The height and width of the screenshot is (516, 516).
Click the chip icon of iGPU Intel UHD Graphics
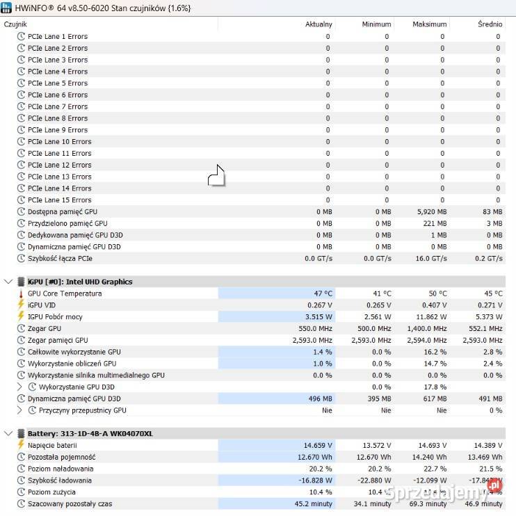(21, 282)
